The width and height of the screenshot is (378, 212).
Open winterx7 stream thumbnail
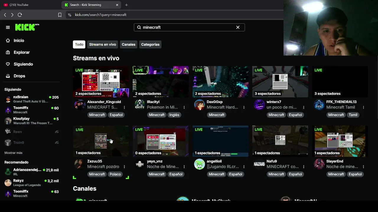click(x=280, y=82)
